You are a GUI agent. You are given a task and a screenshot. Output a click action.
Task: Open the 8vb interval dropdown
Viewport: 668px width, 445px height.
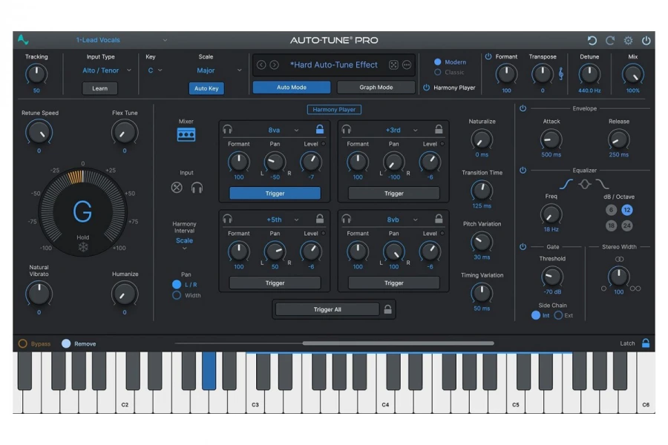pyautogui.click(x=402, y=220)
